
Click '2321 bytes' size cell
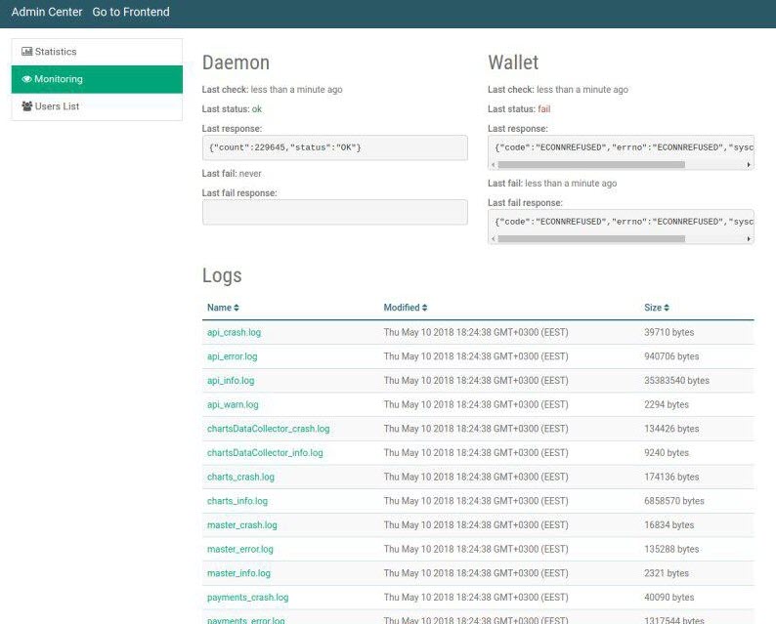click(x=667, y=573)
